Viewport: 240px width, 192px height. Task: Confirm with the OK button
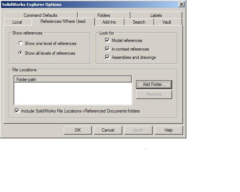pyautogui.click(x=78, y=130)
